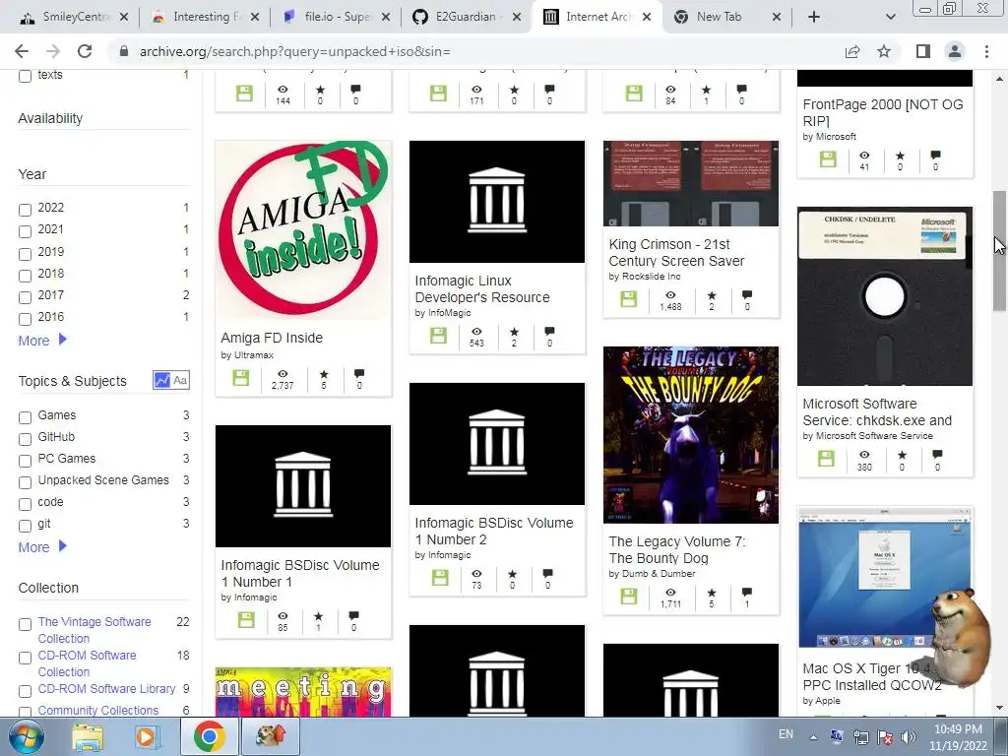
Task: Click views eye icon on Infomagic Linux Developer's Resource
Action: point(476,332)
